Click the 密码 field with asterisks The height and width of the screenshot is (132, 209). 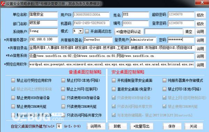pyautogui.click(x=180, y=40)
